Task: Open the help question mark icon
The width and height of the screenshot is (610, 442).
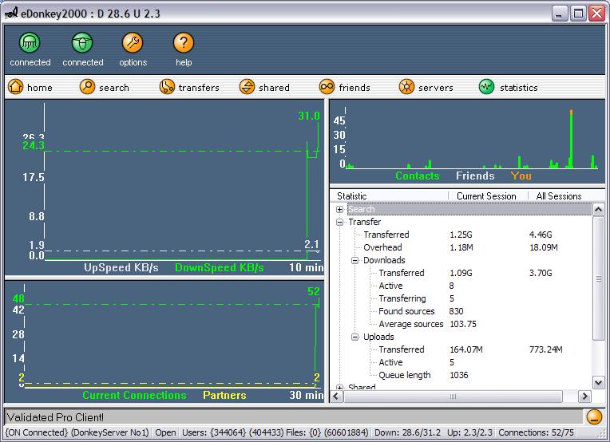Action: 183,42
